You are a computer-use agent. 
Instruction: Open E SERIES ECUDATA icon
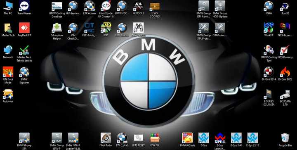(x=269, y=97)
